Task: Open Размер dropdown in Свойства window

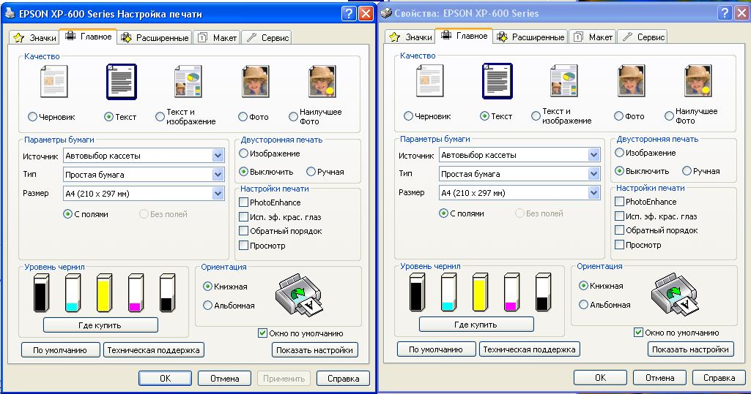Action: 519,193
